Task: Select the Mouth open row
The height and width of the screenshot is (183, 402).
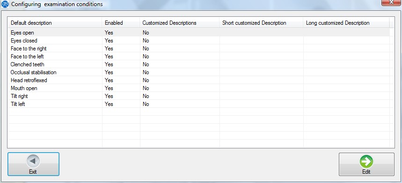Action: (x=199, y=88)
